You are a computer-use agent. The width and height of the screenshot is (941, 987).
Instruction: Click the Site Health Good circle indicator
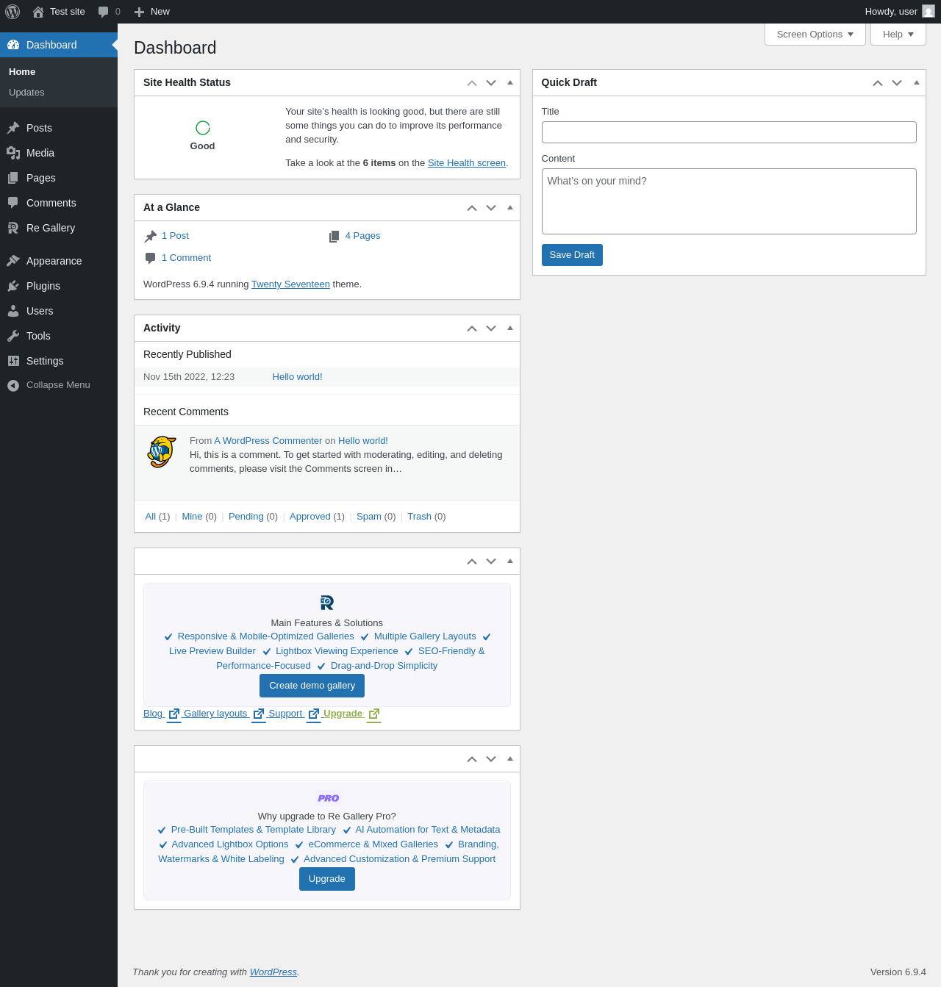[x=203, y=128]
